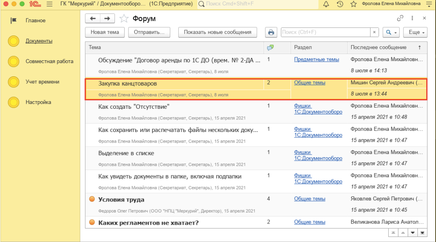The image size is (436, 242).
Task: Open the history clock icon
Action: [340, 4]
